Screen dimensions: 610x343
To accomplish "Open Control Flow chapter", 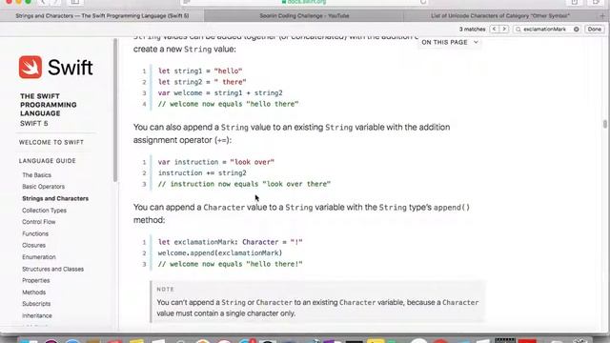I will point(39,222).
